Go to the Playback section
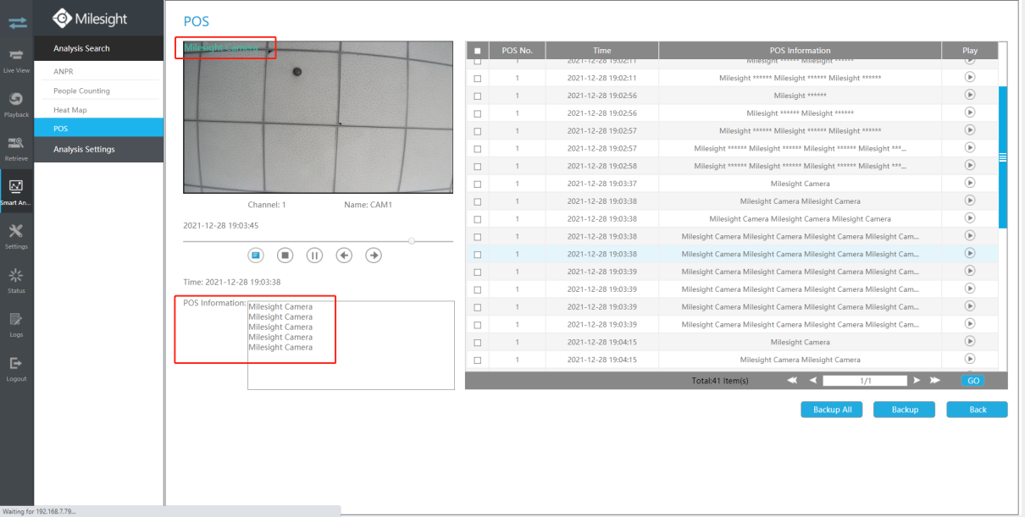This screenshot has width=1025, height=517. (17, 105)
